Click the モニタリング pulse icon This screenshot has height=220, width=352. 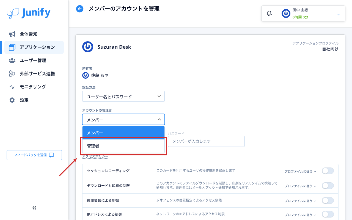(12, 87)
